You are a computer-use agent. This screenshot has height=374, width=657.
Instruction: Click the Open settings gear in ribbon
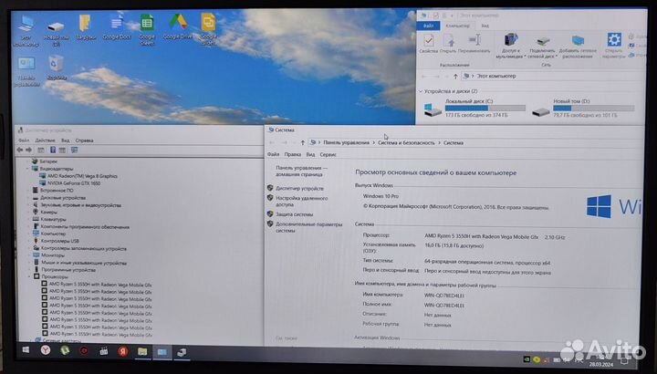[x=614, y=41]
